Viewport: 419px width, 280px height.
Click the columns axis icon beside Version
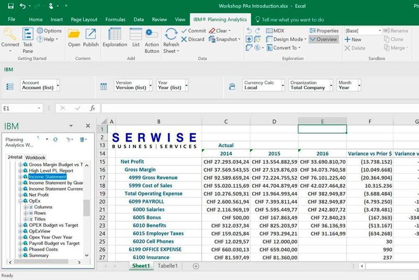pos(103,87)
